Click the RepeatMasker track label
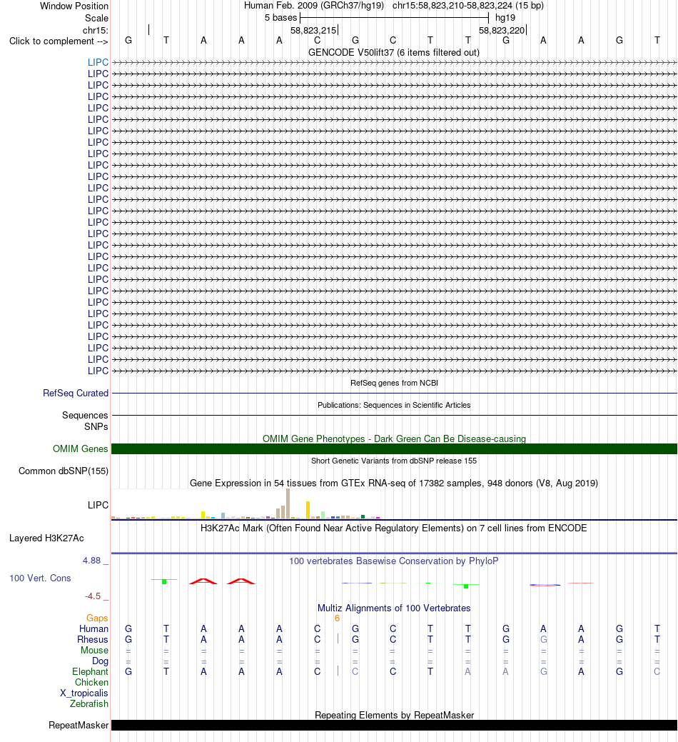678x742 pixels. tap(79, 726)
